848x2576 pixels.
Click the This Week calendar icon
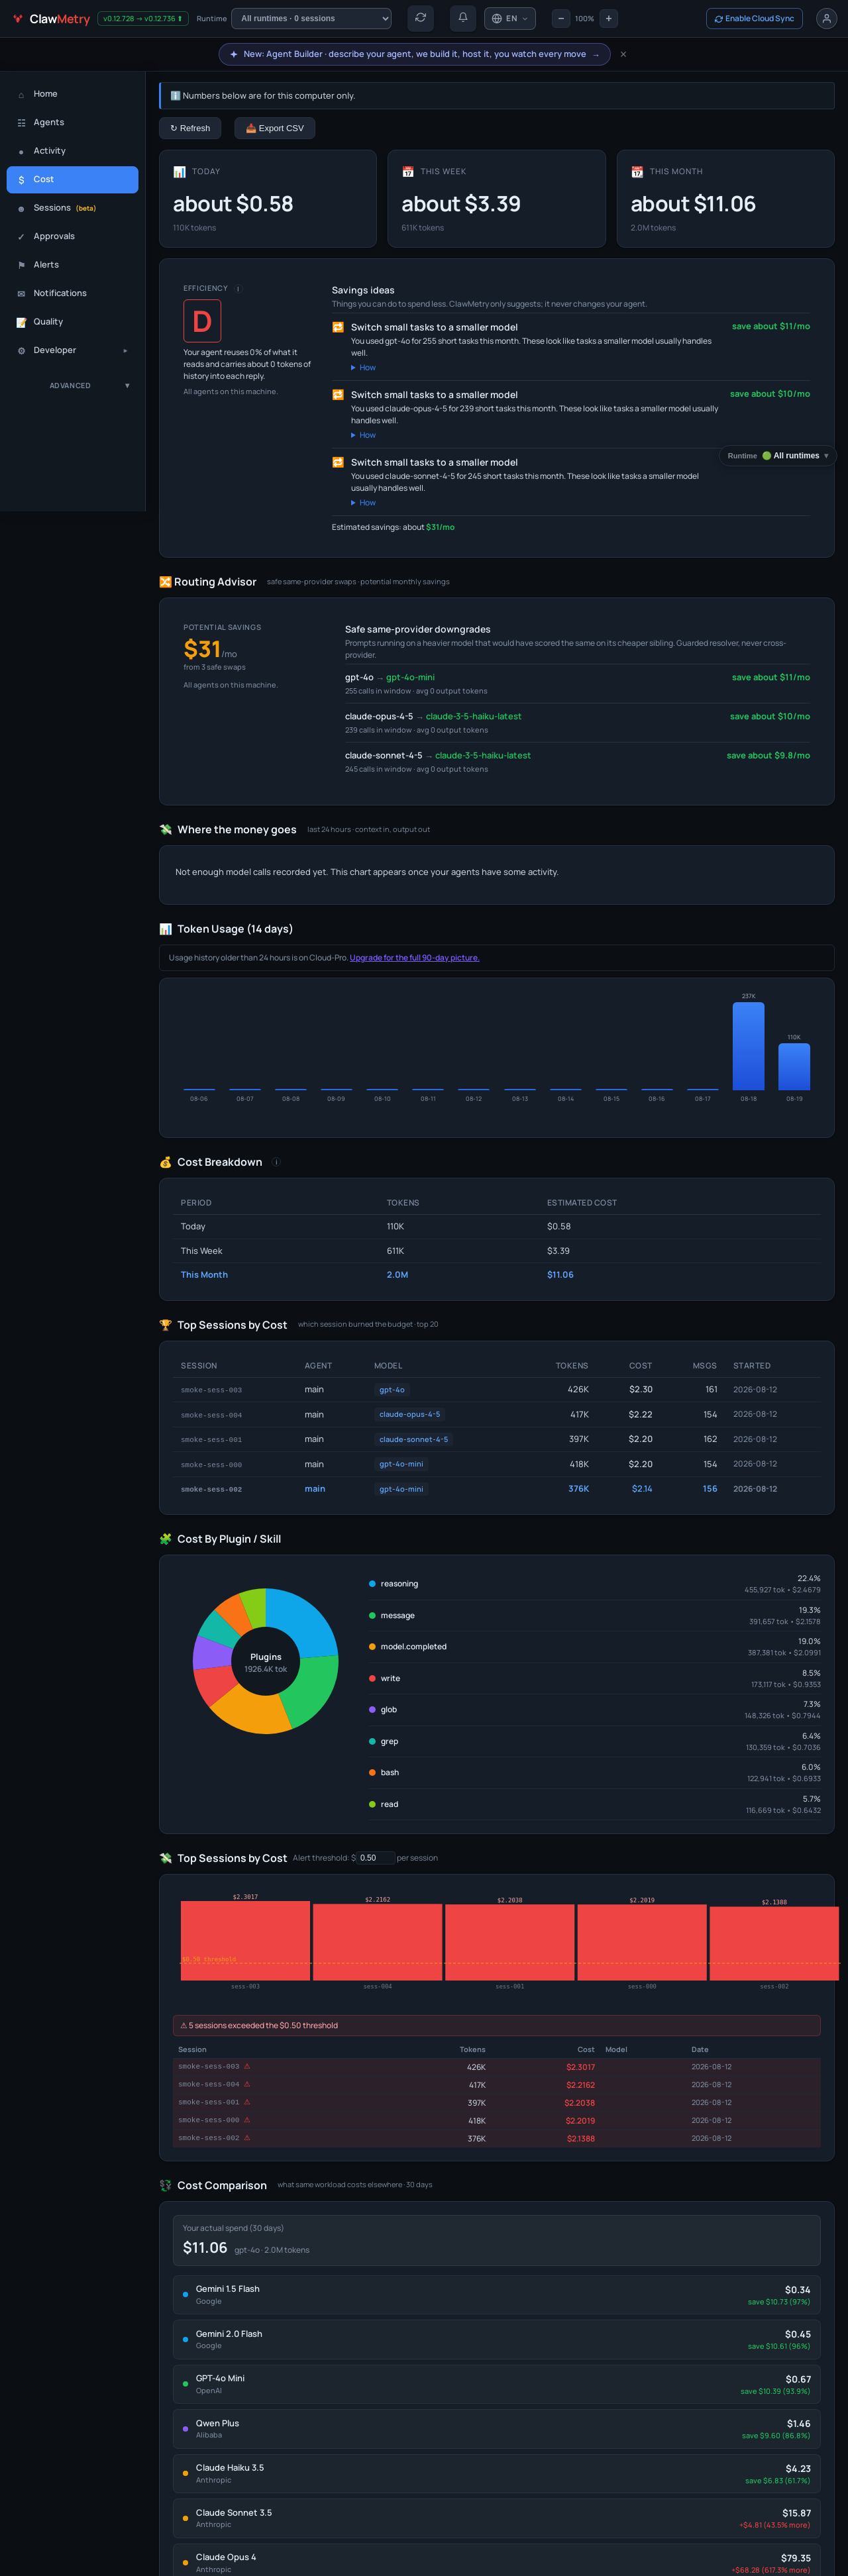[x=408, y=172]
